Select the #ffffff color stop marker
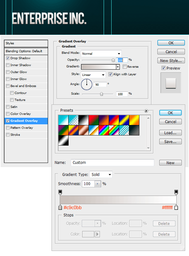This screenshot has height=256, width=189. (x=176, y=207)
